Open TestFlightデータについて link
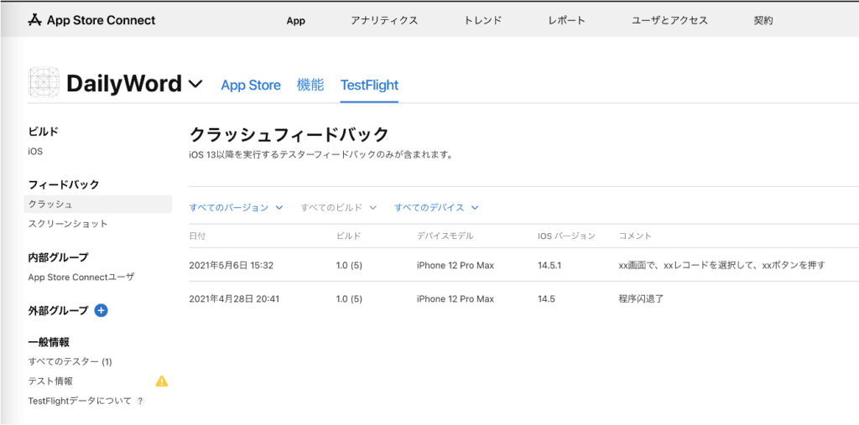Screen dimensions: 859x425 80,401
